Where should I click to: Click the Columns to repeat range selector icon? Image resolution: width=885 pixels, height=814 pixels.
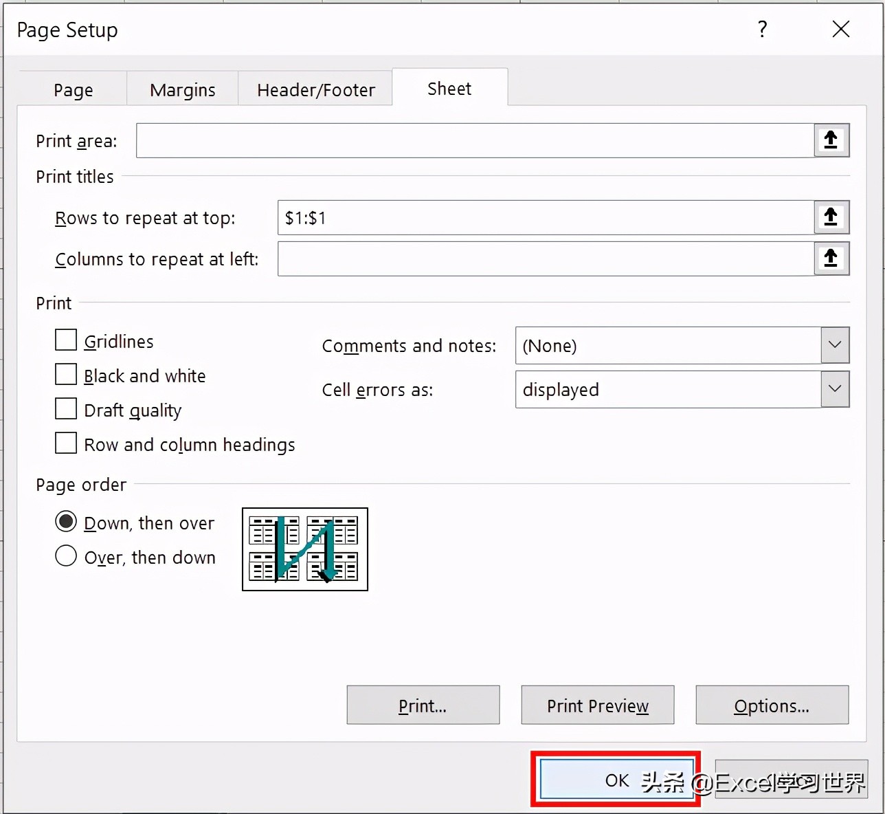pos(831,258)
